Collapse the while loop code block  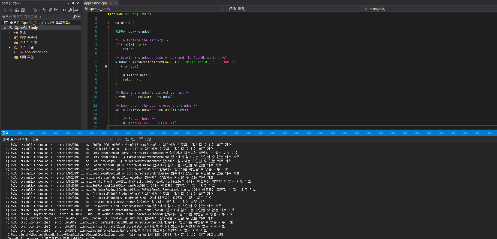106,110
